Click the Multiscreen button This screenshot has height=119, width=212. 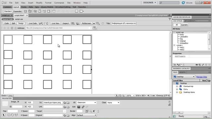tap(86, 23)
